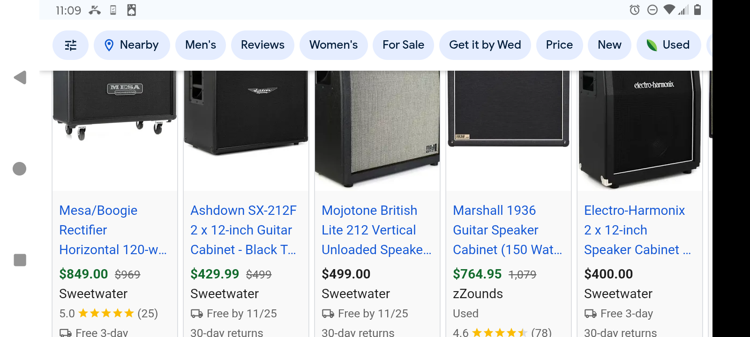750x337 pixels.
Task: Open Marshall 1936 Guitar Speaker Cabinet link
Action: pyautogui.click(x=507, y=230)
